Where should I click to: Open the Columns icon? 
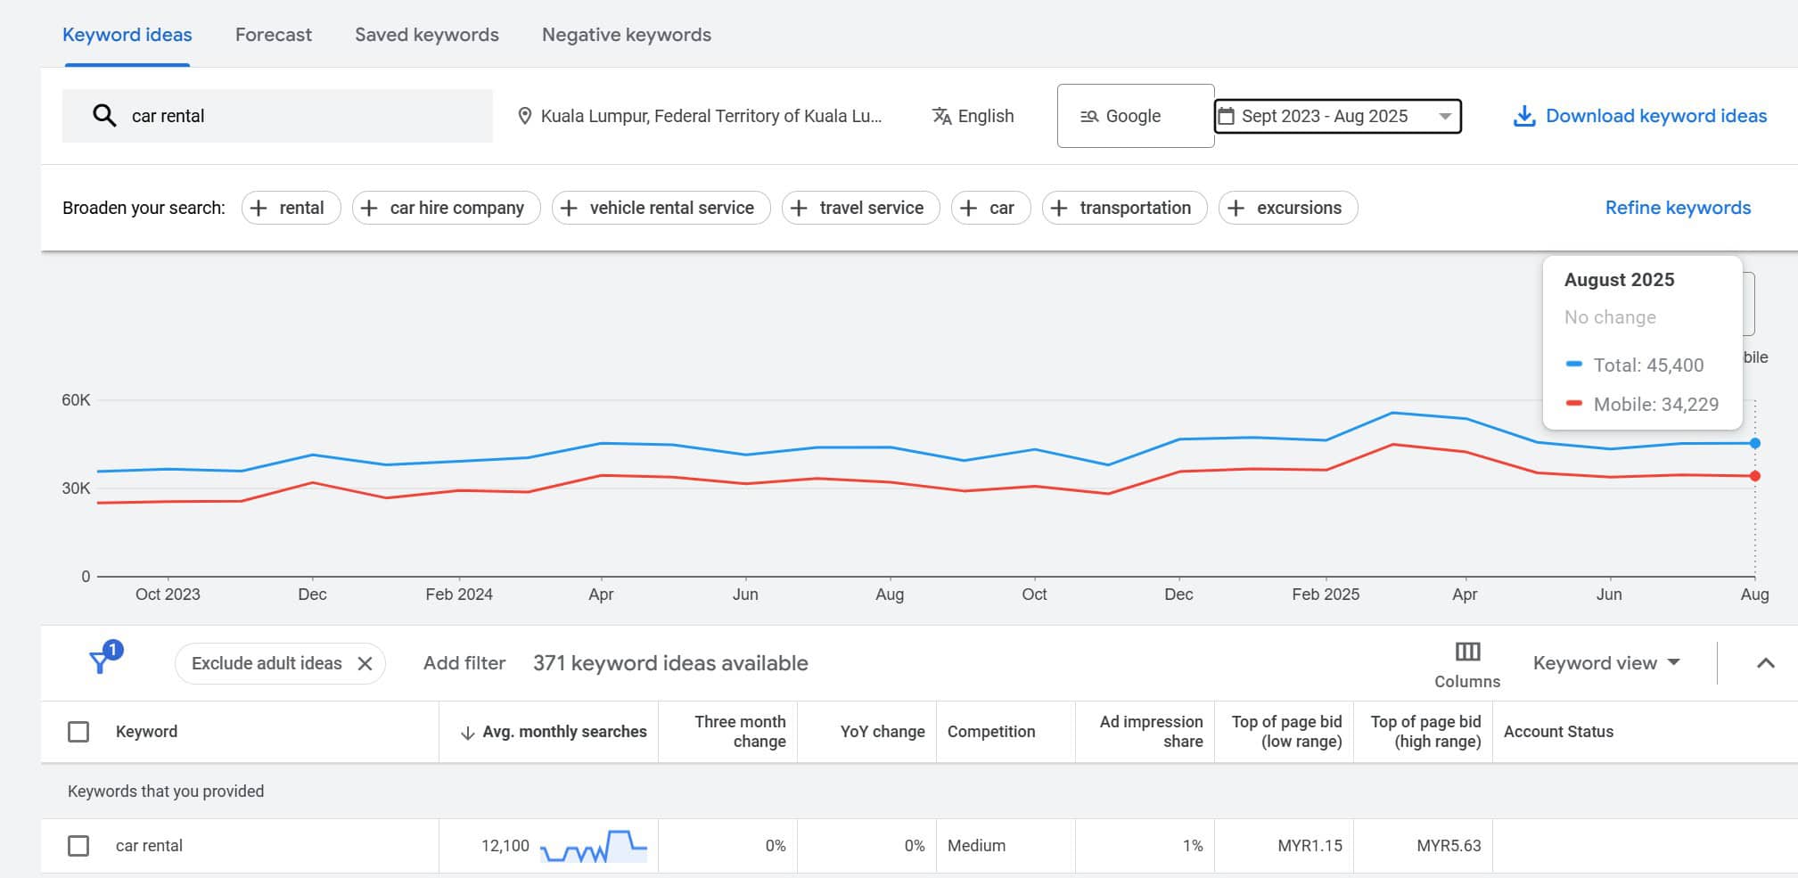[1466, 652]
